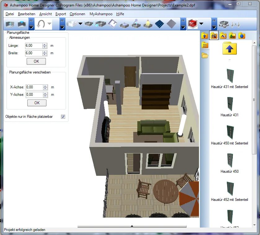Click the 2D floor plan view icon
The height and width of the screenshot is (235, 260).
10,24
